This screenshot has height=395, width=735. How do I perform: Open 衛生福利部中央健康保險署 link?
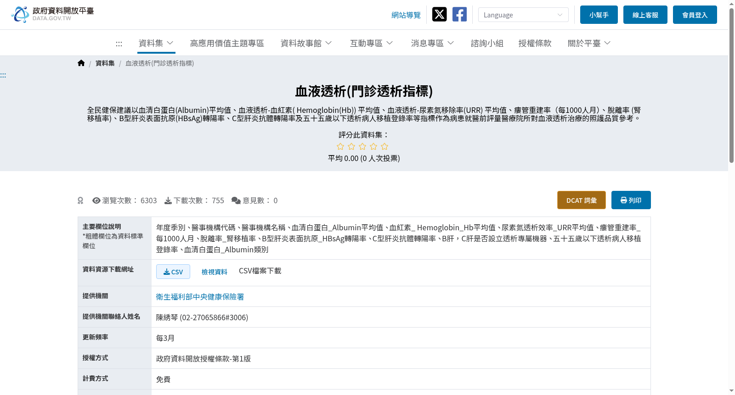click(200, 297)
